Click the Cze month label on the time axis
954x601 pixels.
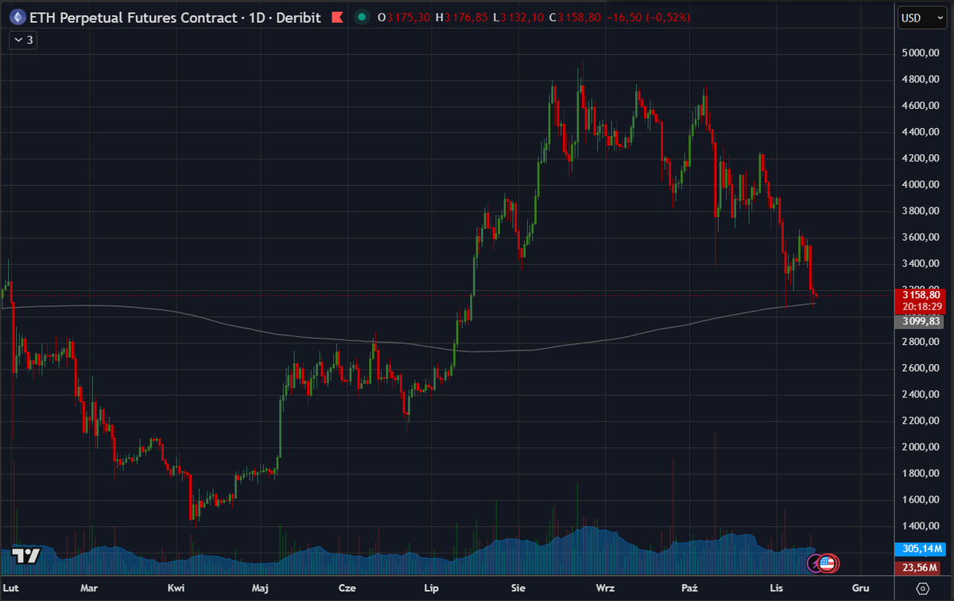click(347, 588)
